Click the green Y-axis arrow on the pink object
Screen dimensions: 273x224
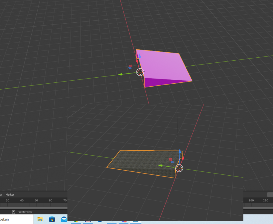pos(120,74)
